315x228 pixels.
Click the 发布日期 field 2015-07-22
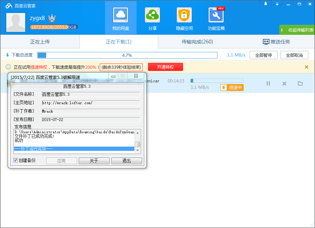point(91,120)
